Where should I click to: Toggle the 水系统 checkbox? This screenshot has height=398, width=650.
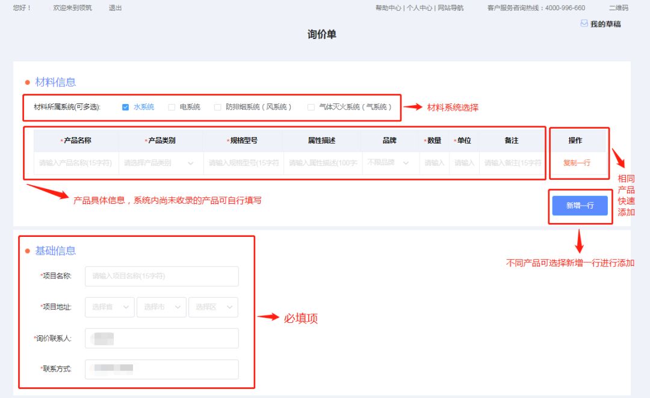126,107
